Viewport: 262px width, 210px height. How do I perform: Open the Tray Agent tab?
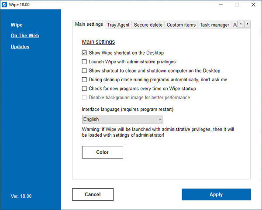click(118, 25)
